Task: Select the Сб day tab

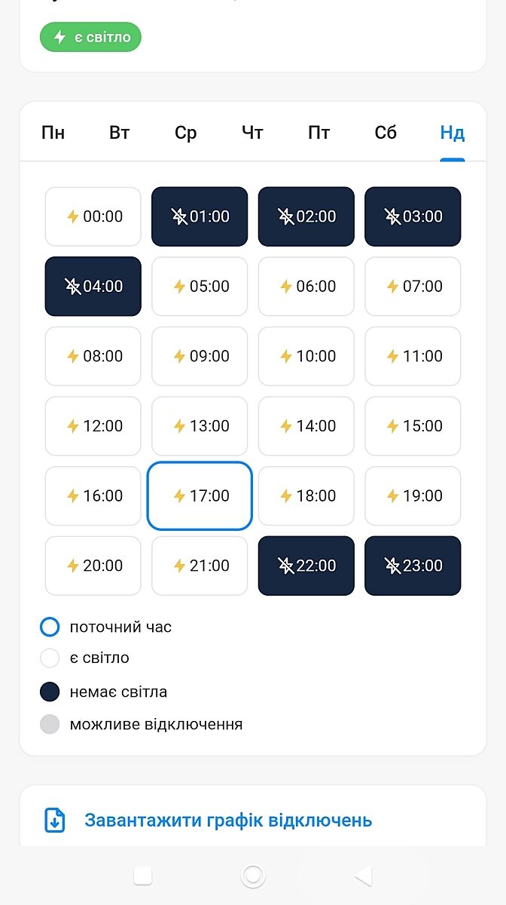Action: click(386, 133)
